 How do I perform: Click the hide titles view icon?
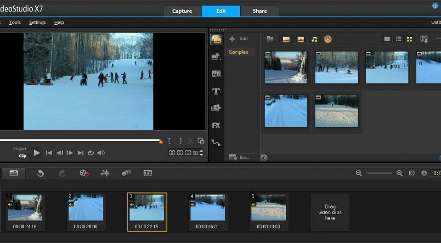tap(387, 39)
